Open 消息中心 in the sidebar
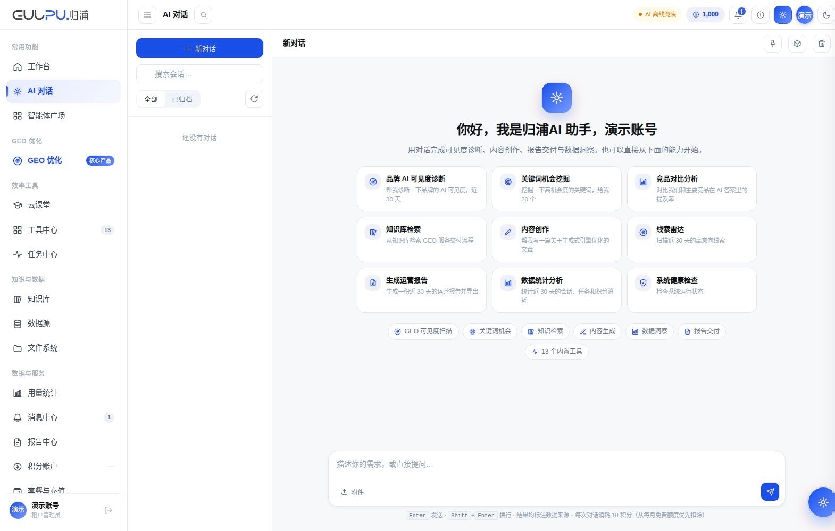 pyautogui.click(x=63, y=417)
